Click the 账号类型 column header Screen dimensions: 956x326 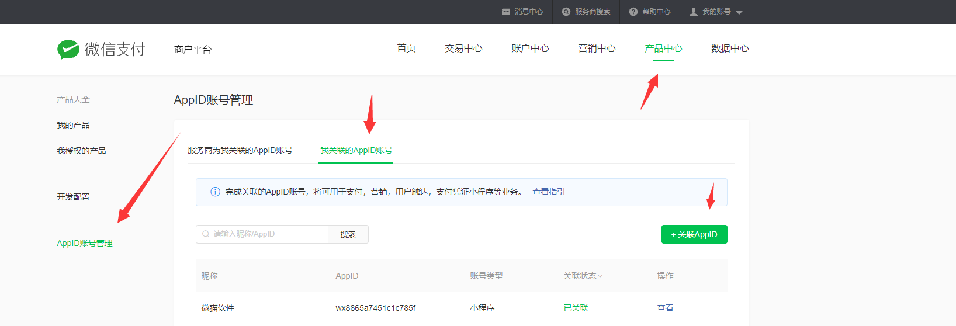[486, 276]
